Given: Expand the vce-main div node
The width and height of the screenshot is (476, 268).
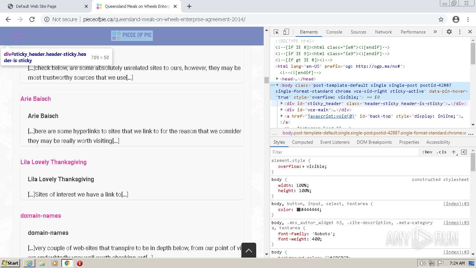Looking at the screenshot, I should pos(282,110).
